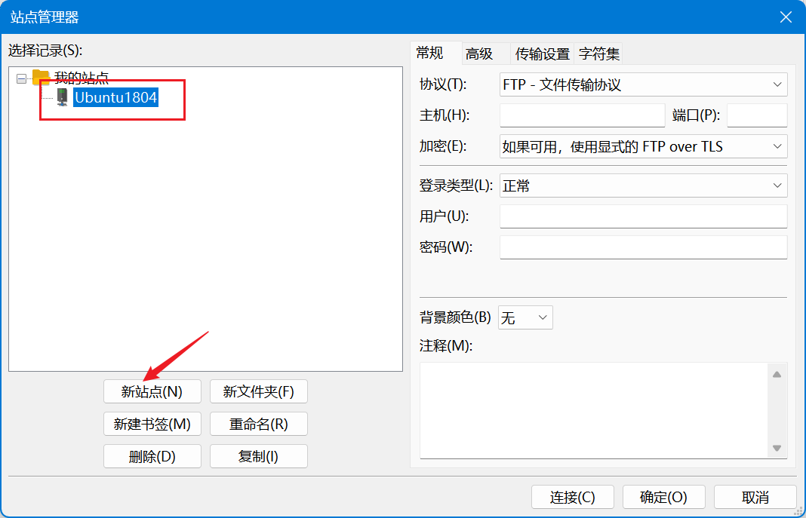Collapse the 我的站点 tree node

[22, 78]
